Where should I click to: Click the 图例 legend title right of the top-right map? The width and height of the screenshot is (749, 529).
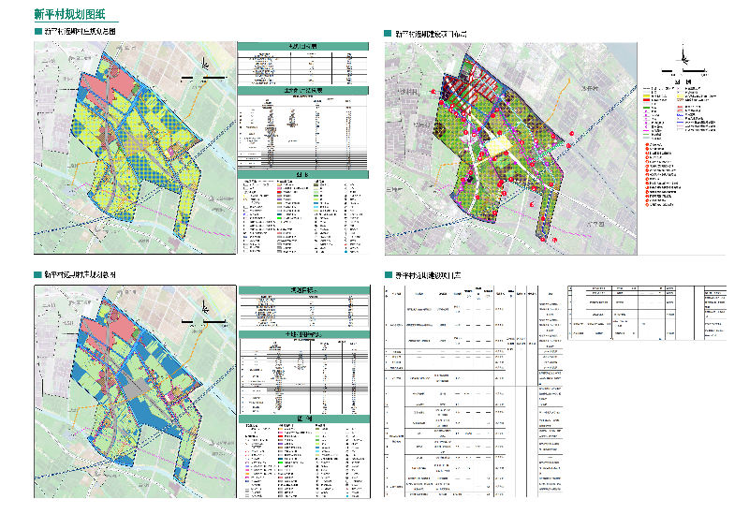tap(688, 83)
